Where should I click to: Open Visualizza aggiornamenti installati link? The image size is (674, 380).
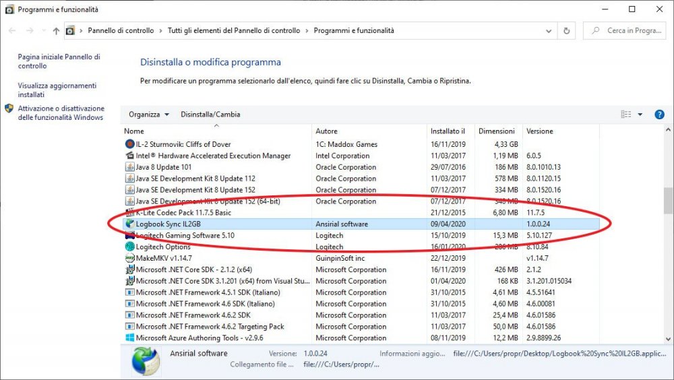(x=57, y=90)
